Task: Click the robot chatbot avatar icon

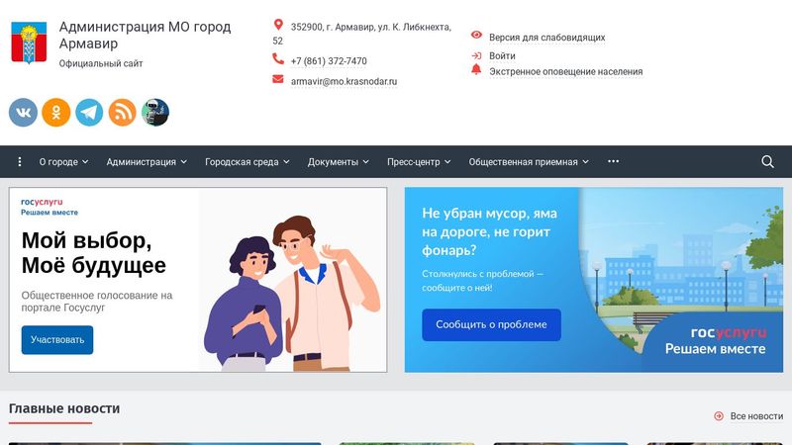Action: click(155, 113)
